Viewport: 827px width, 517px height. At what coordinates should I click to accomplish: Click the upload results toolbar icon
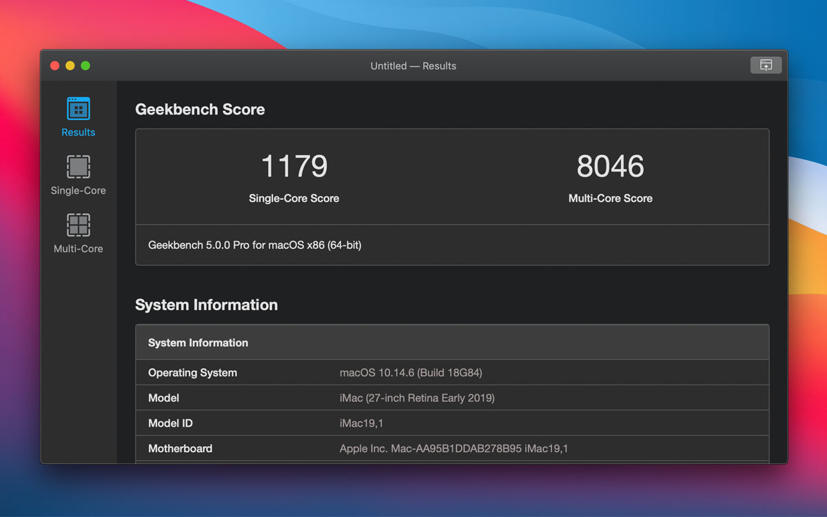pos(766,65)
